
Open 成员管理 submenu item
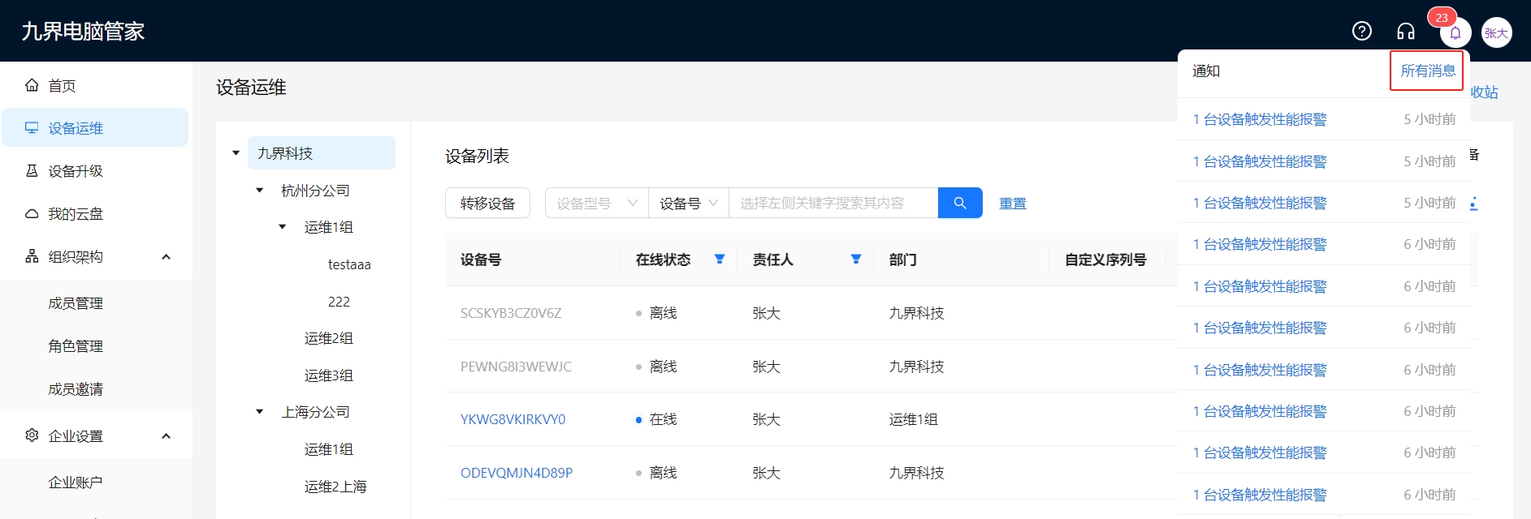[76, 303]
